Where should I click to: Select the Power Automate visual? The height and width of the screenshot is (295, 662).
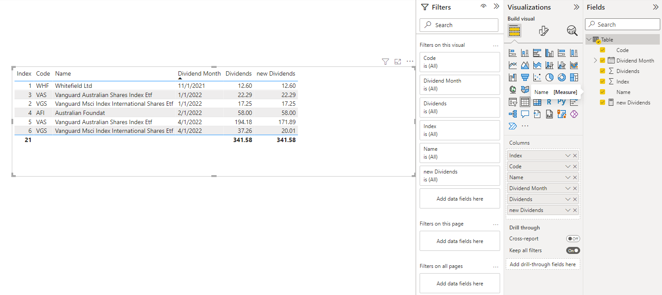point(513,126)
